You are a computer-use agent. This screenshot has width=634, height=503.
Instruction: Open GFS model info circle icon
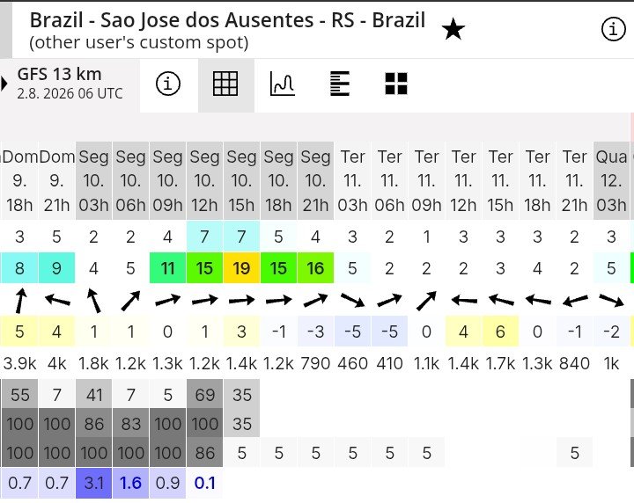168,84
